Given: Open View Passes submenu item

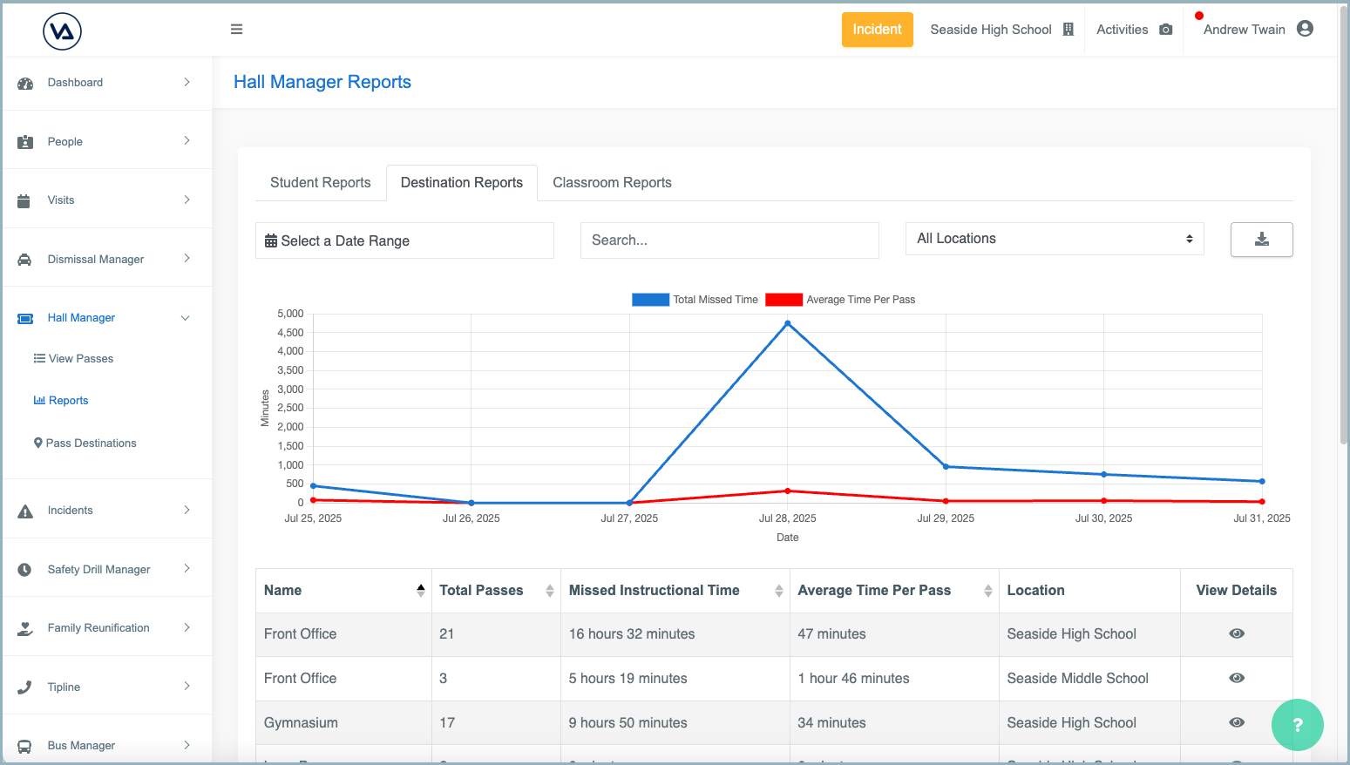Looking at the screenshot, I should [x=73, y=359].
